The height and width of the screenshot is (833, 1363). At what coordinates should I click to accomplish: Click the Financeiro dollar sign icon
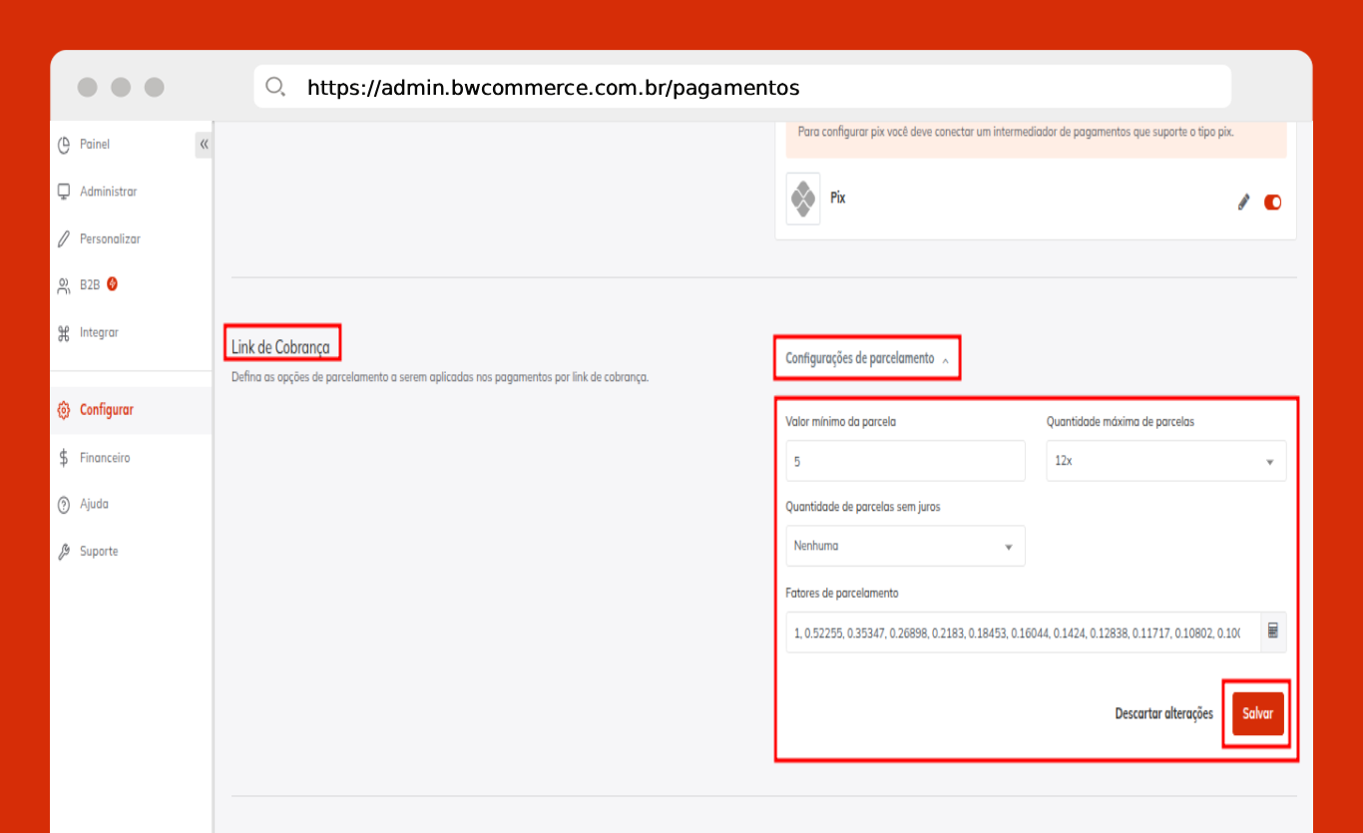[x=64, y=458]
